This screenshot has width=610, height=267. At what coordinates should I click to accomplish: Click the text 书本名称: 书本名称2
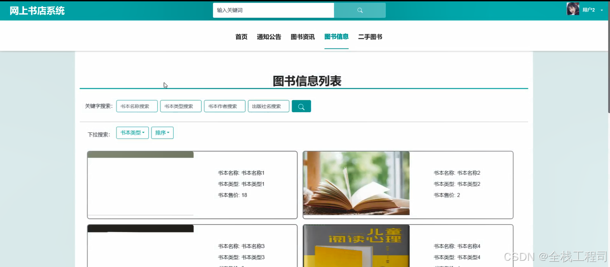coord(457,173)
